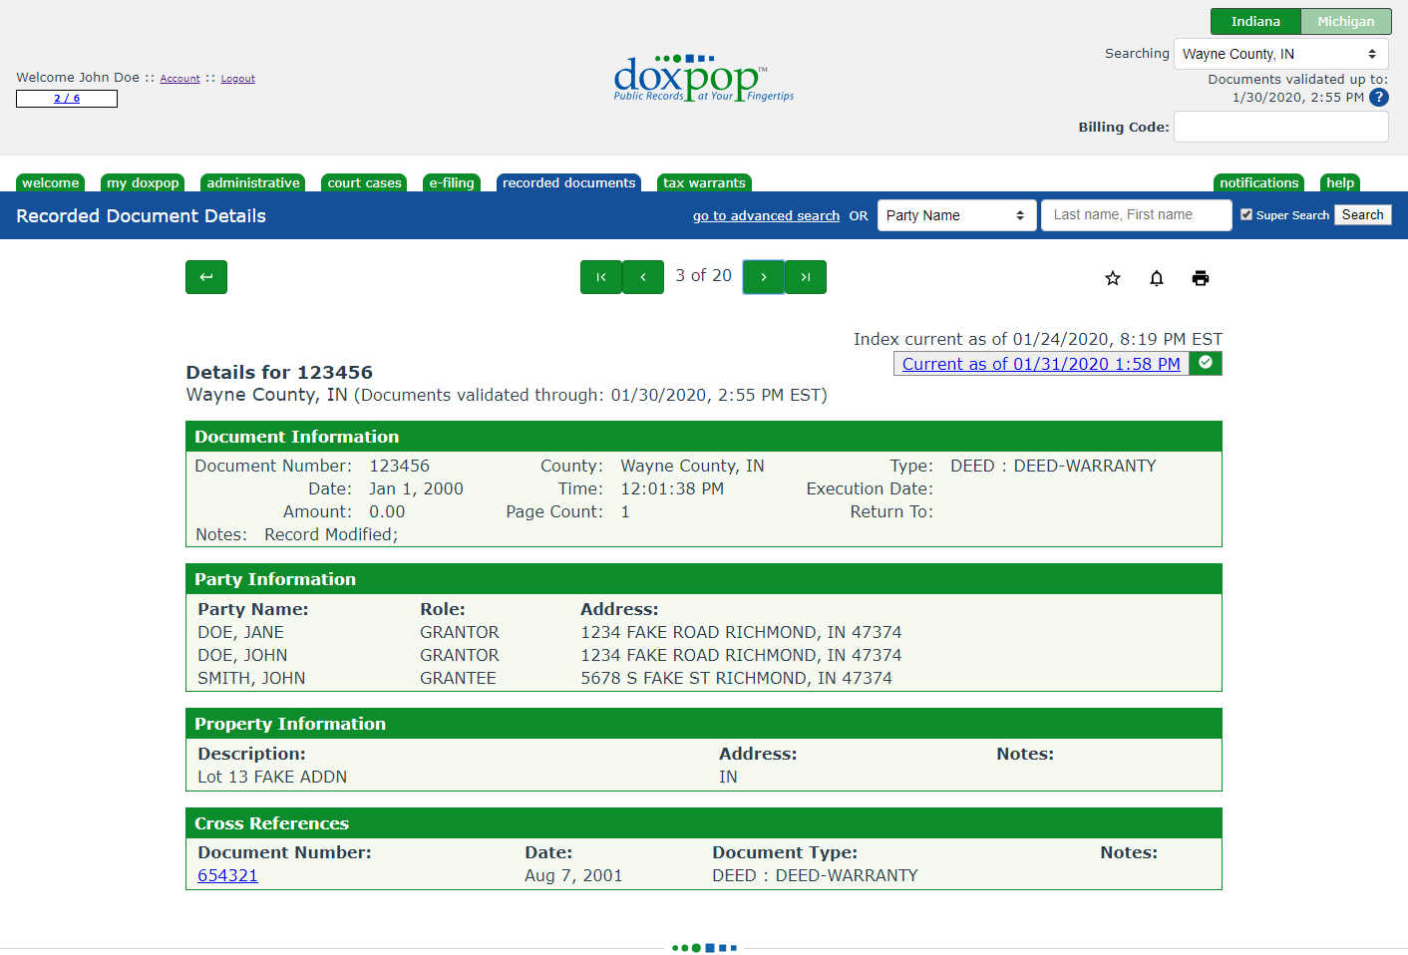The height and width of the screenshot is (955, 1408).
Task: Toggle the Super Search checkbox
Action: pos(1246,214)
